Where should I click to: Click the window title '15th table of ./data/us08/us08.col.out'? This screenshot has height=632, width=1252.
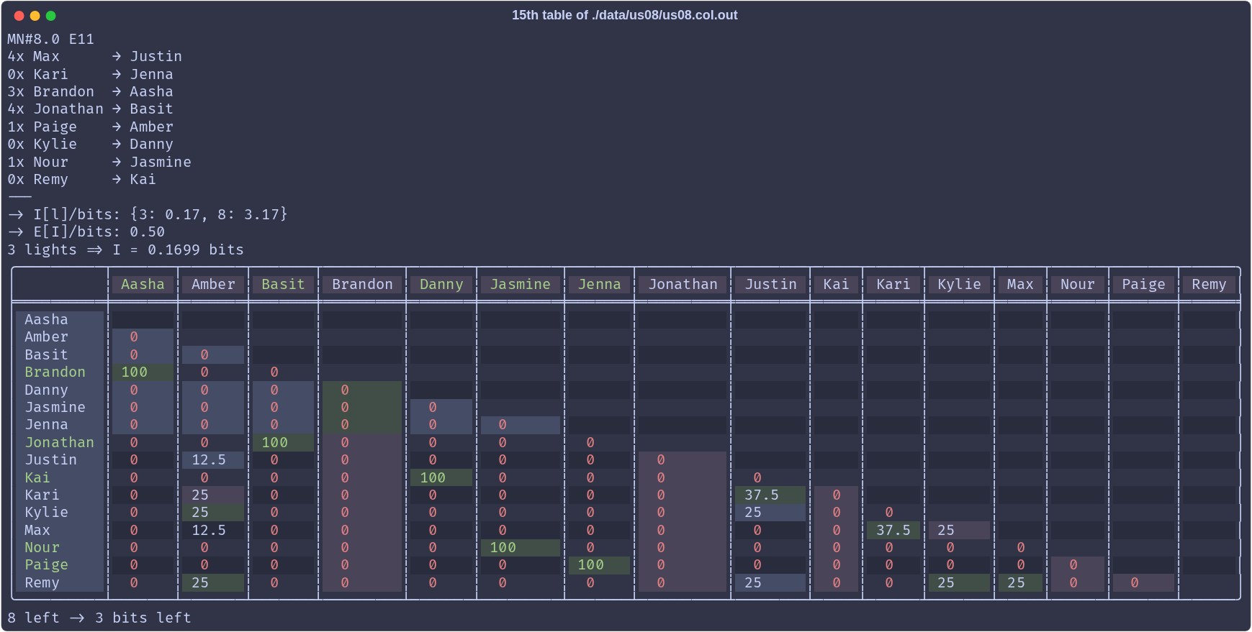pyautogui.click(x=624, y=15)
